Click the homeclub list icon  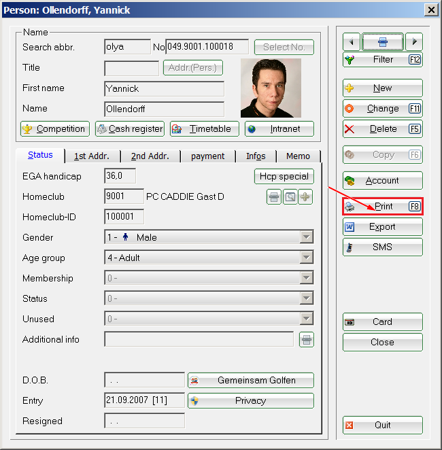274,197
